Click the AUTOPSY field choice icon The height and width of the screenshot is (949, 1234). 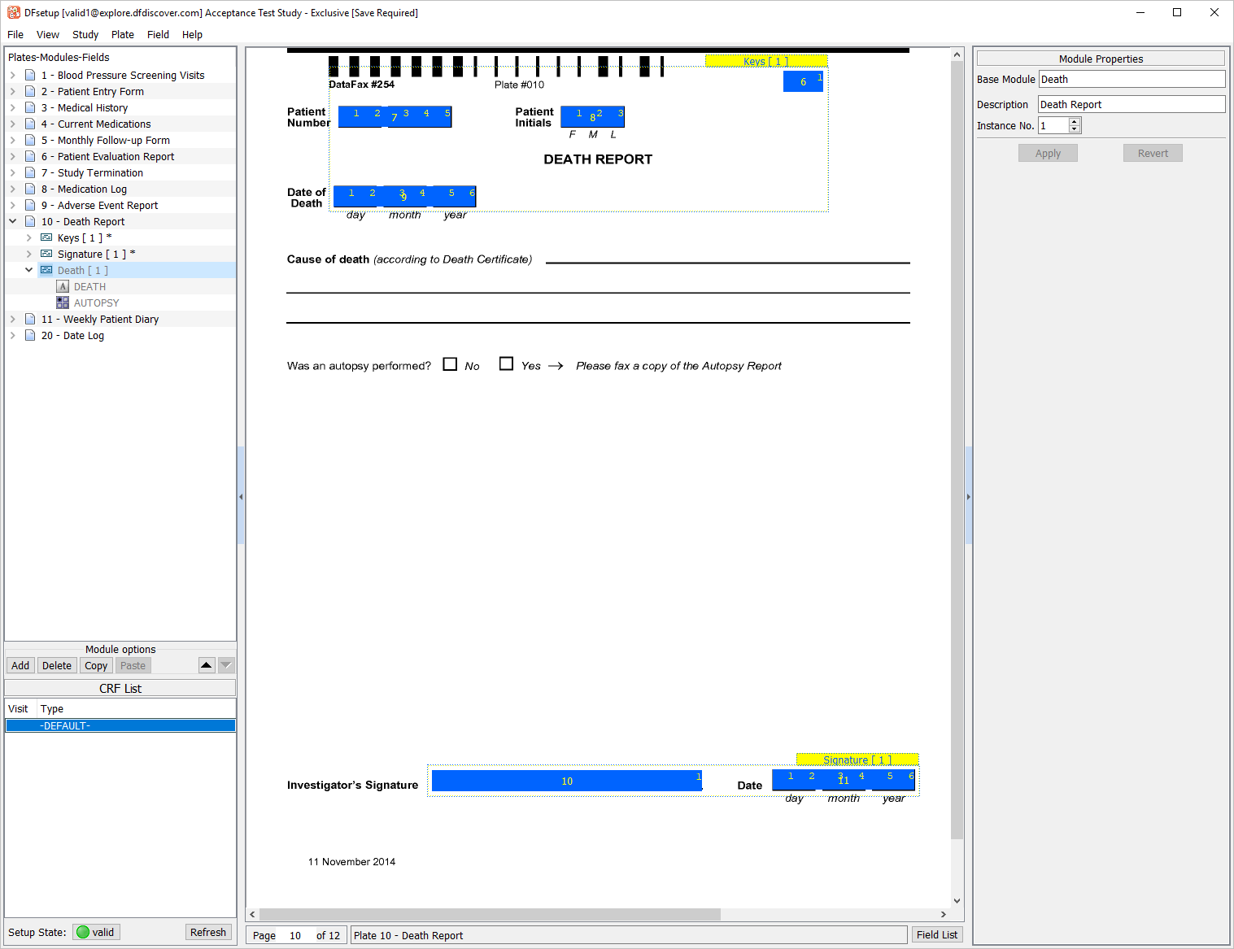coord(63,303)
